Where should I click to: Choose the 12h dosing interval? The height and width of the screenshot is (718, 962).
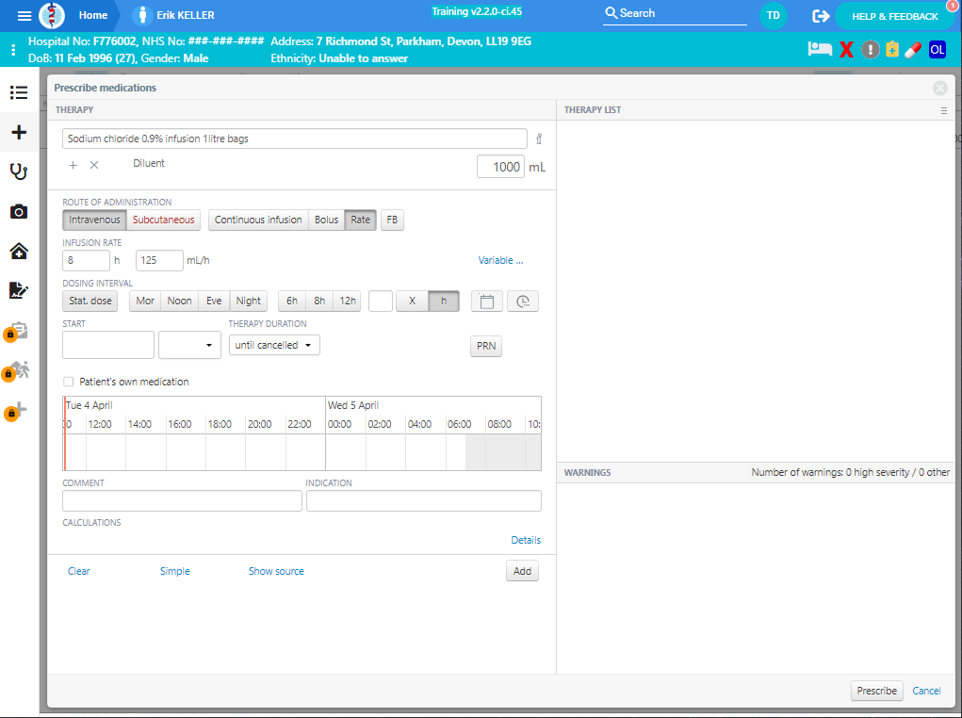348,302
